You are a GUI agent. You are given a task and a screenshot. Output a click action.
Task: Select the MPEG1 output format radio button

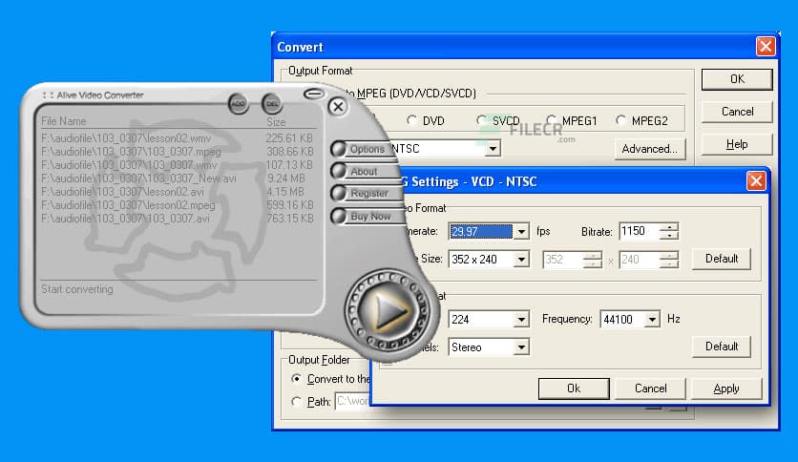click(x=551, y=120)
